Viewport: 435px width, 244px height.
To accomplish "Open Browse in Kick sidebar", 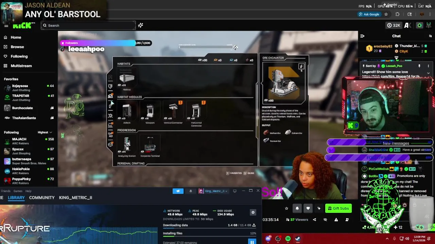I will (14, 47).
